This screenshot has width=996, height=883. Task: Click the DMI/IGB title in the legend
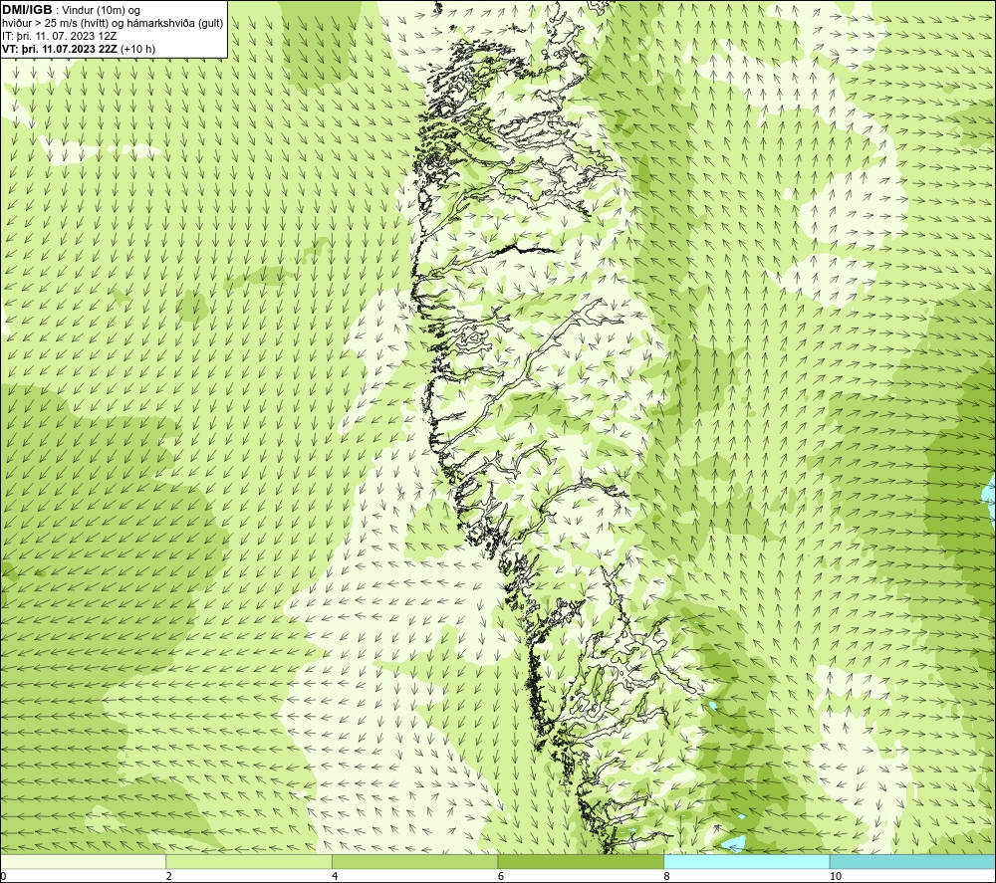point(27,10)
